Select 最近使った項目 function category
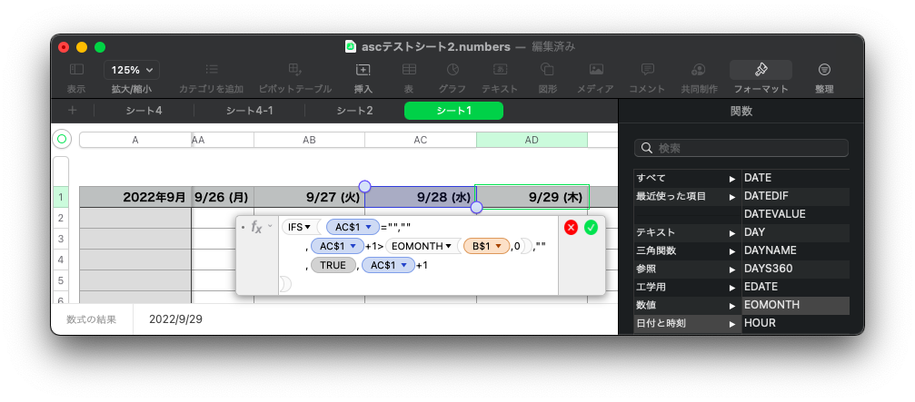The image size is (915, 402). 688,196
